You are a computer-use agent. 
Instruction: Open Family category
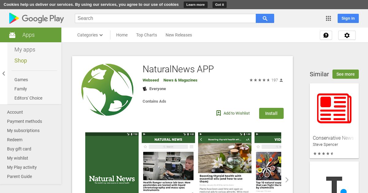pyautogui.click(x=21, y=89)
